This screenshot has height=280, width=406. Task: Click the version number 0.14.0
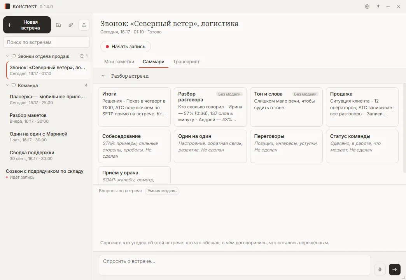(x=46, y=7)
